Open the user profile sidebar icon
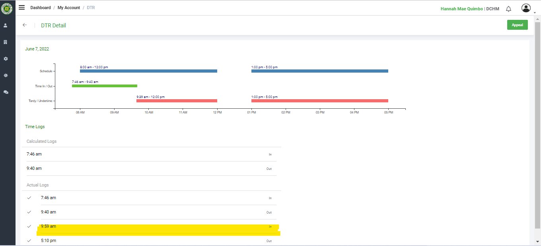The image size is (541, 246). click(6, 25)
